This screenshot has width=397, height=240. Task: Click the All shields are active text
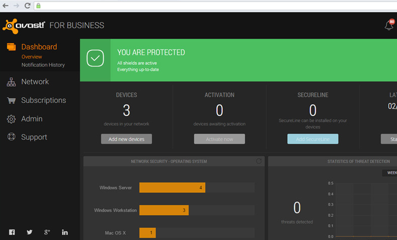point(137,63)
